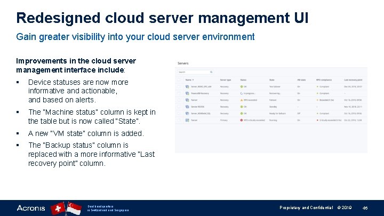Tick the checkbox for the Failover state row

coord(179,100)
